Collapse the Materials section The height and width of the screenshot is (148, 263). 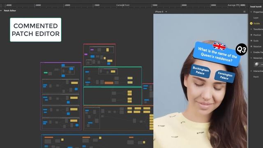[x=251, y=58]
